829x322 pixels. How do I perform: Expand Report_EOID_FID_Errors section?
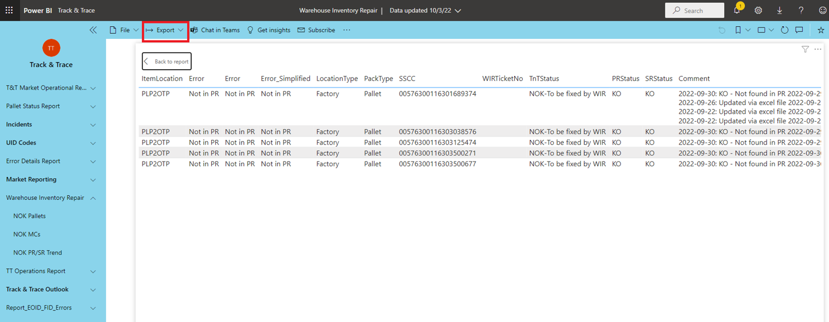point(93,308)
